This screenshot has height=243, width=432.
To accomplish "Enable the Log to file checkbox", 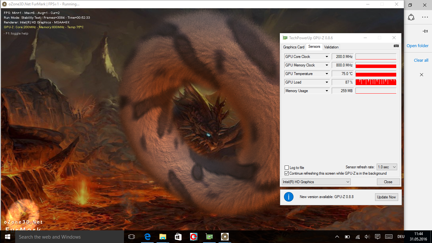I will click(x=287, y=168).
